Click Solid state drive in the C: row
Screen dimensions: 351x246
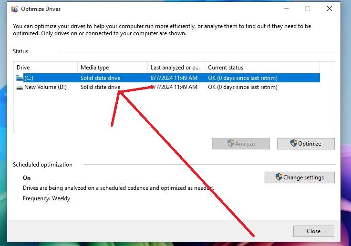tap(101, 78)
